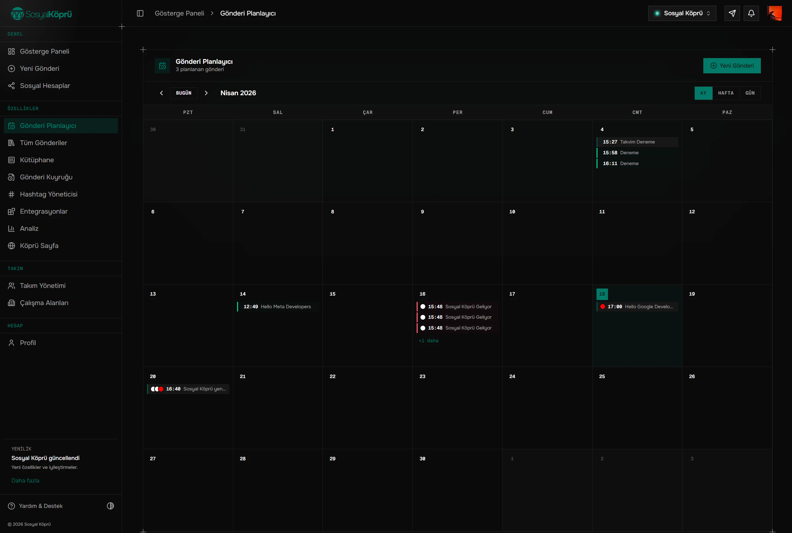Screen dimensions: 792x533
Task: Select day 30 of April
Action: tap(422, 458)
